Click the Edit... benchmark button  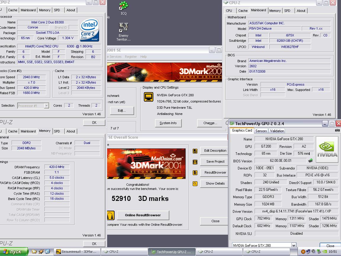[122, 111]
